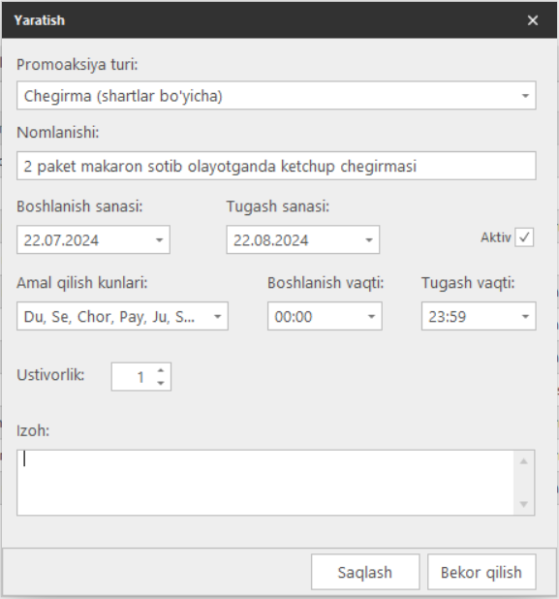Uncheck the Aktiv checkbox
The image size is (559, 599).
pos(524,237)
